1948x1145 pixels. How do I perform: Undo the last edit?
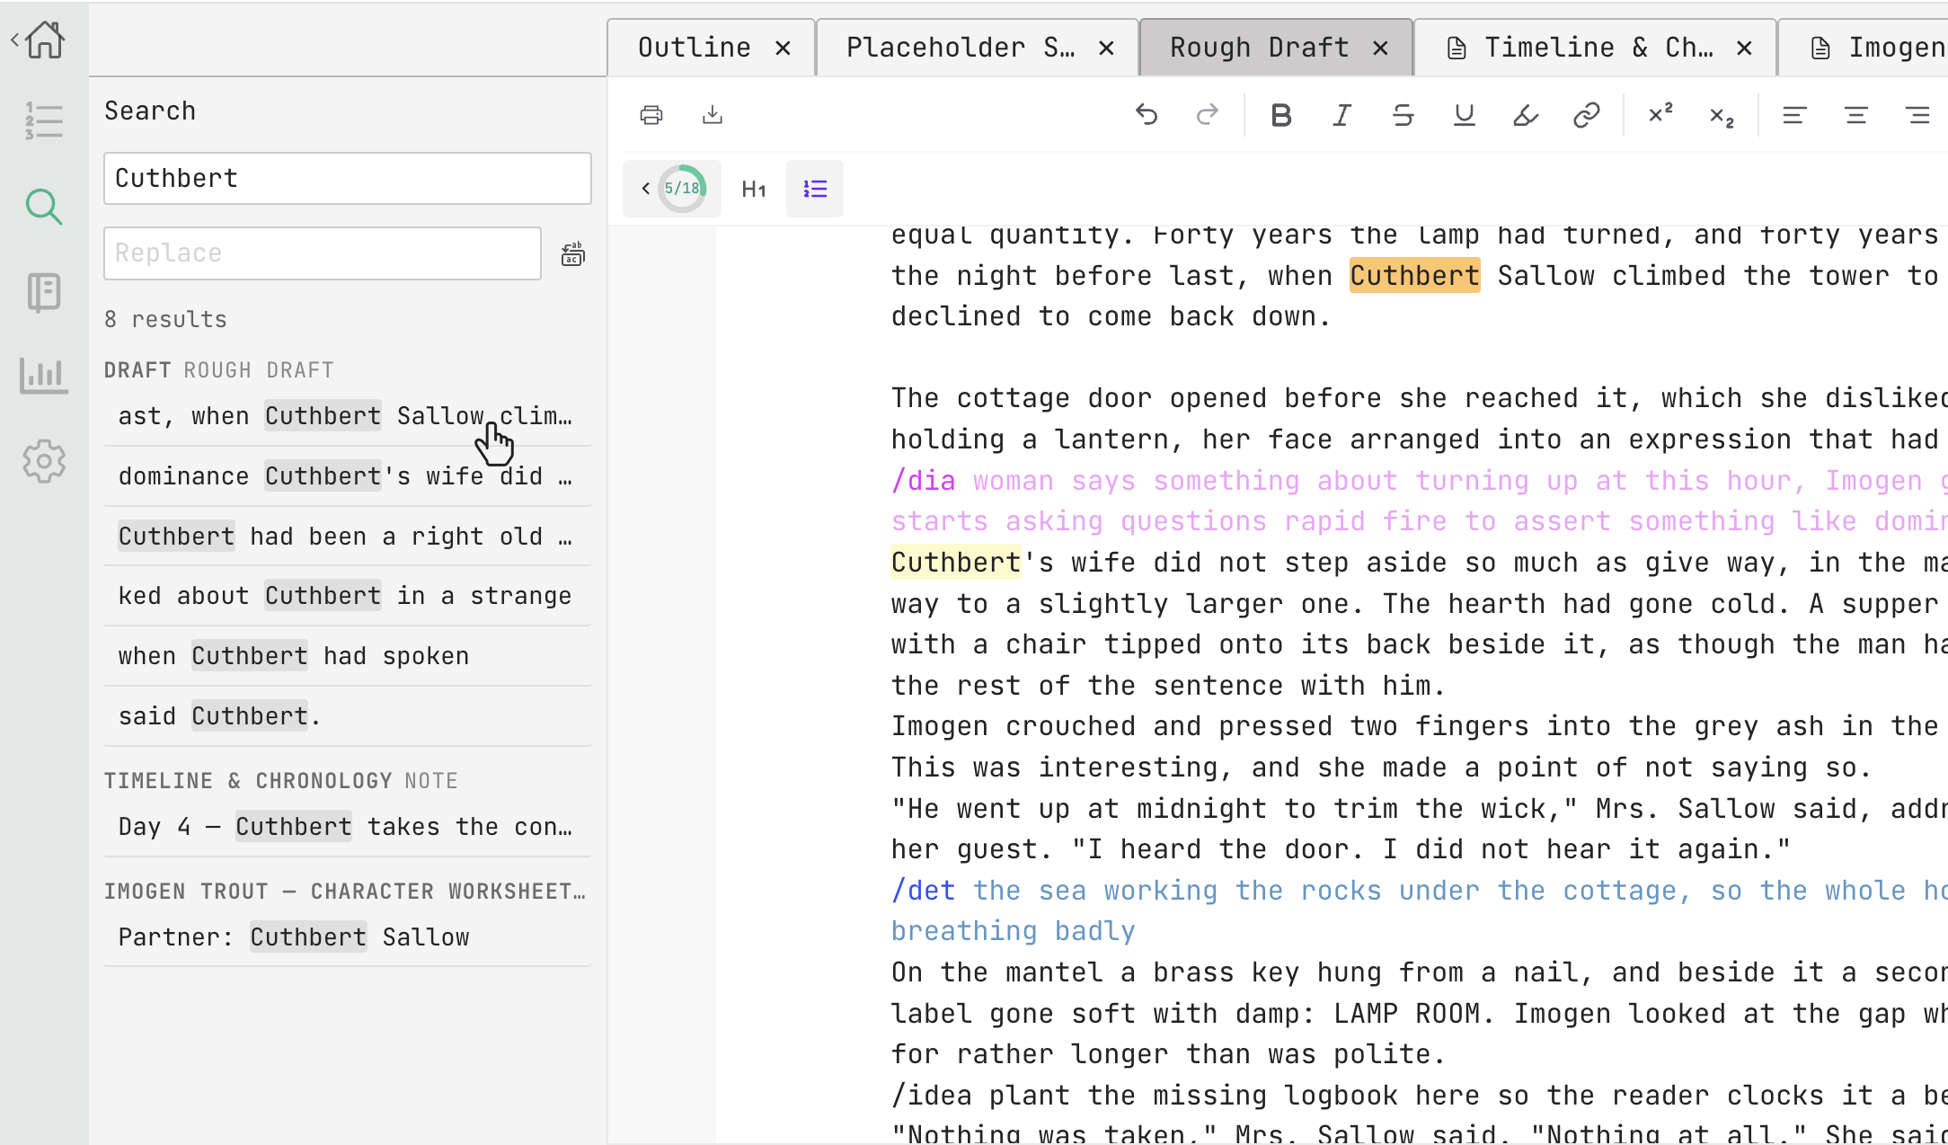pyautogui.click(x=1147, y=115)
